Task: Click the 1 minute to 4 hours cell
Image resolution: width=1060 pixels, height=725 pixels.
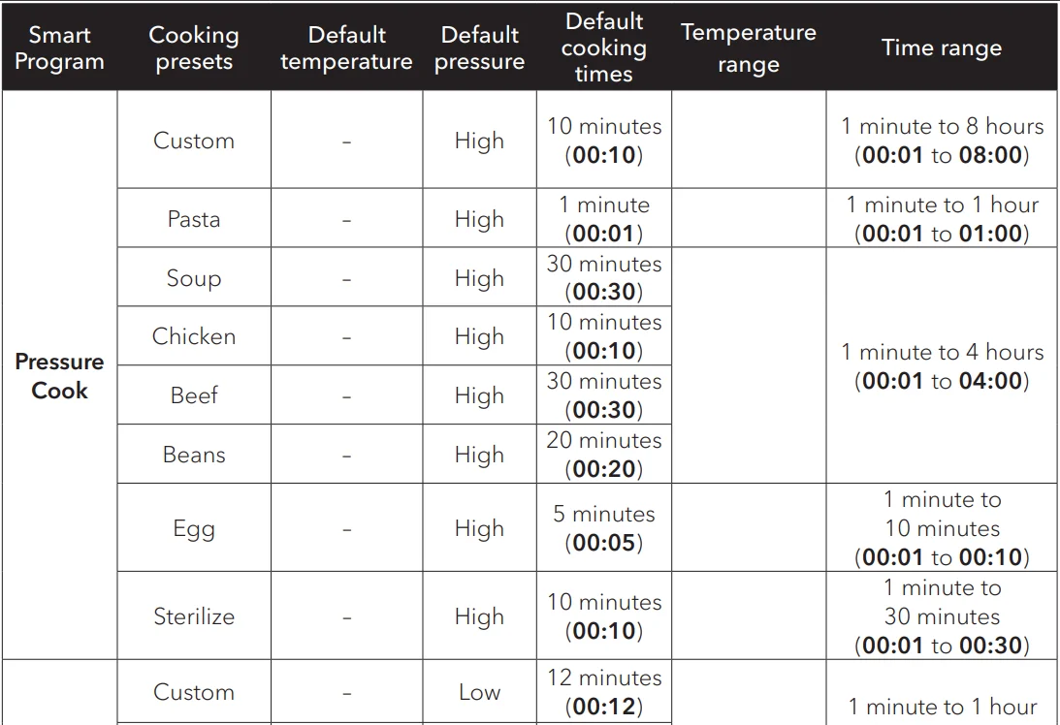Action: tap(941, 366)
